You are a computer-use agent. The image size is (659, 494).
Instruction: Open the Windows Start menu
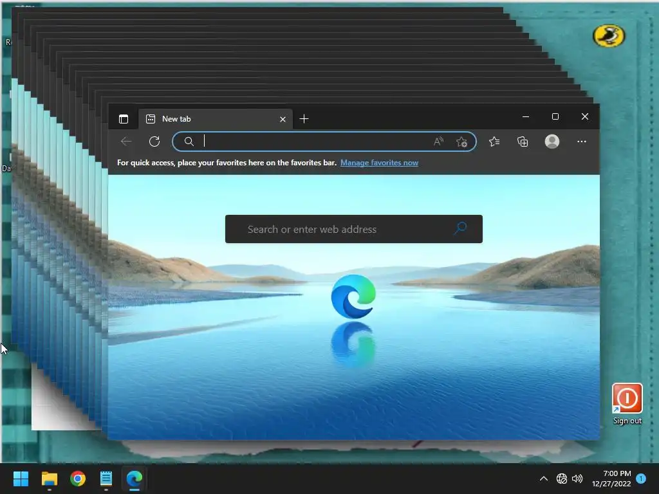(x=21, y=479)
